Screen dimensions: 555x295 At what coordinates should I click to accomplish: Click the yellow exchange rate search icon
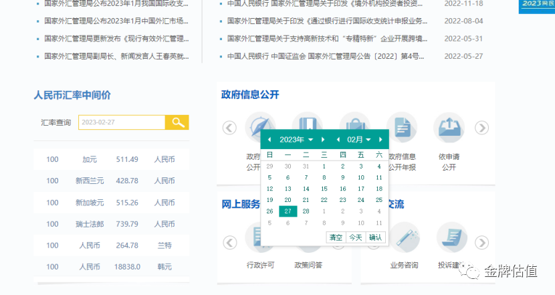pos(177,122)
